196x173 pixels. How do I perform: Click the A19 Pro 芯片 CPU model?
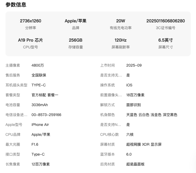30,40
